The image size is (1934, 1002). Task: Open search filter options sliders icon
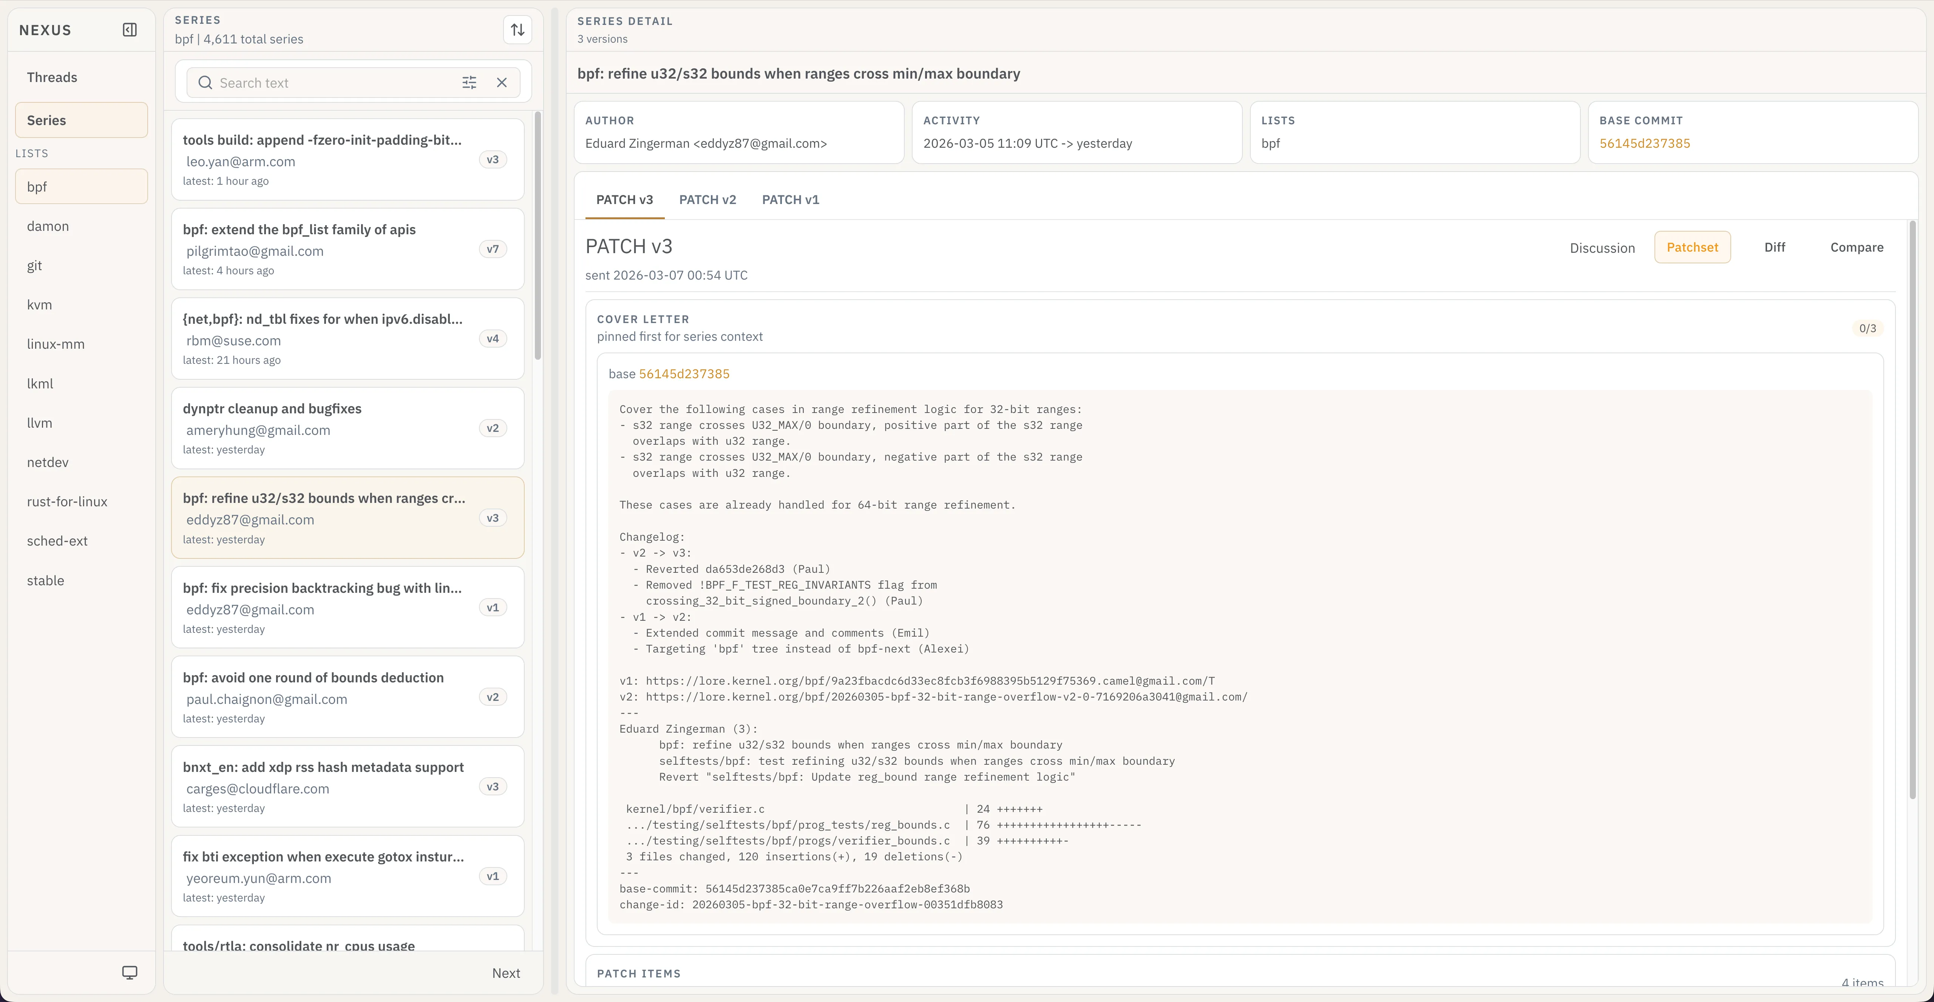[469, 83]
